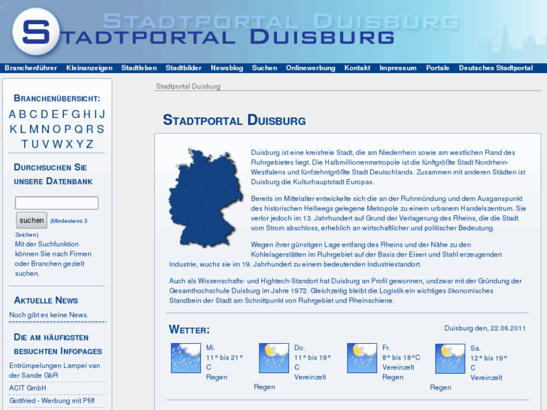Open the Kleinanzeigen menu item
Image resolution: width=547 pixels, height=410 pixels.
pos(90,68)
